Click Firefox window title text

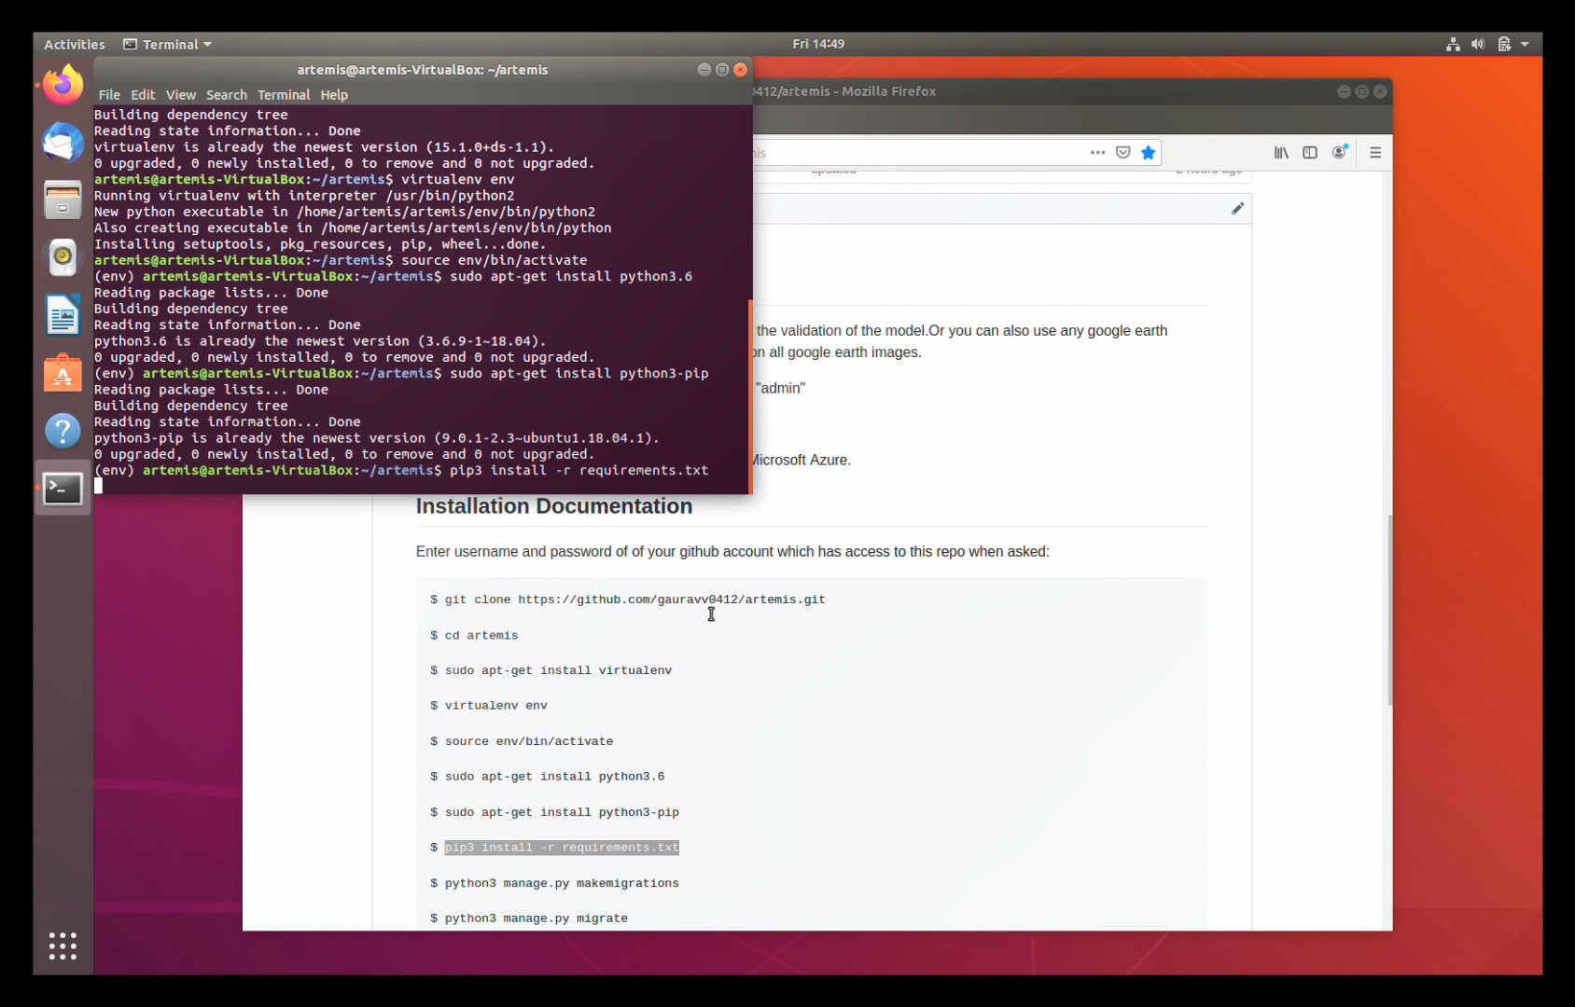[x=844, y=91]
